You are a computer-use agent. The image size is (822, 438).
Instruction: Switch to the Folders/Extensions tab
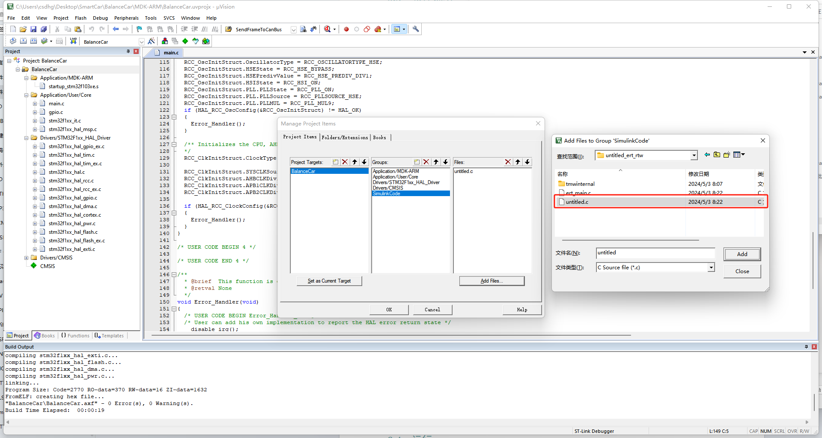pyautogui.click(x=345, y=137)
